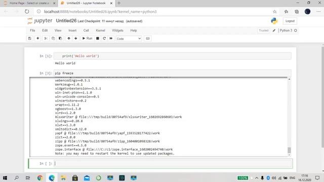The image size is (324, 182).
Task: Open the File menu
Action: [x=32, y=30]
